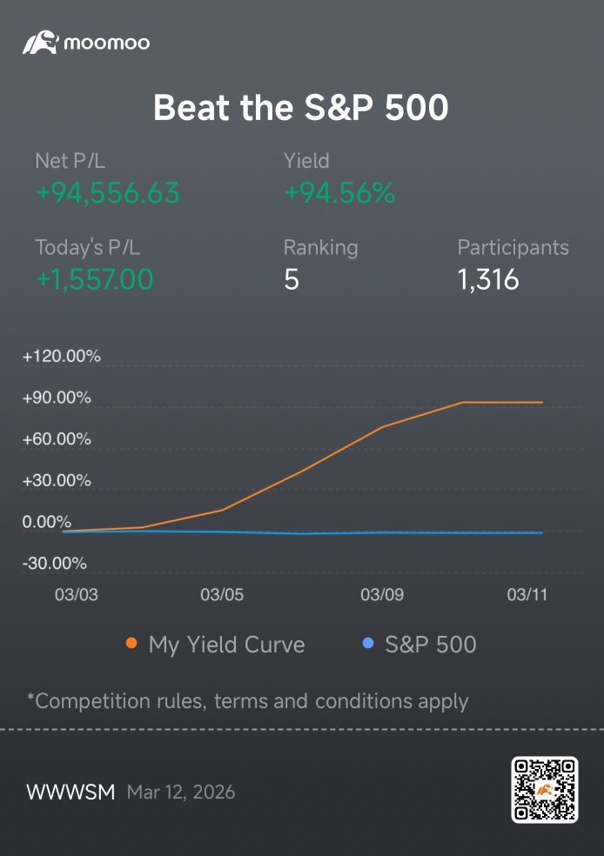Viewport: 604px width, 856px height.
Task: Tap the moomoo bull logo icon
Action: click(x=40, y=42)
